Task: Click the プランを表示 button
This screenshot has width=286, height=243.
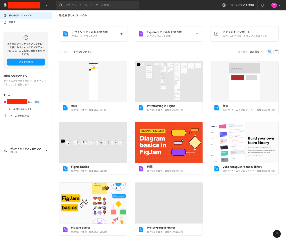Action: click(26, 62)
